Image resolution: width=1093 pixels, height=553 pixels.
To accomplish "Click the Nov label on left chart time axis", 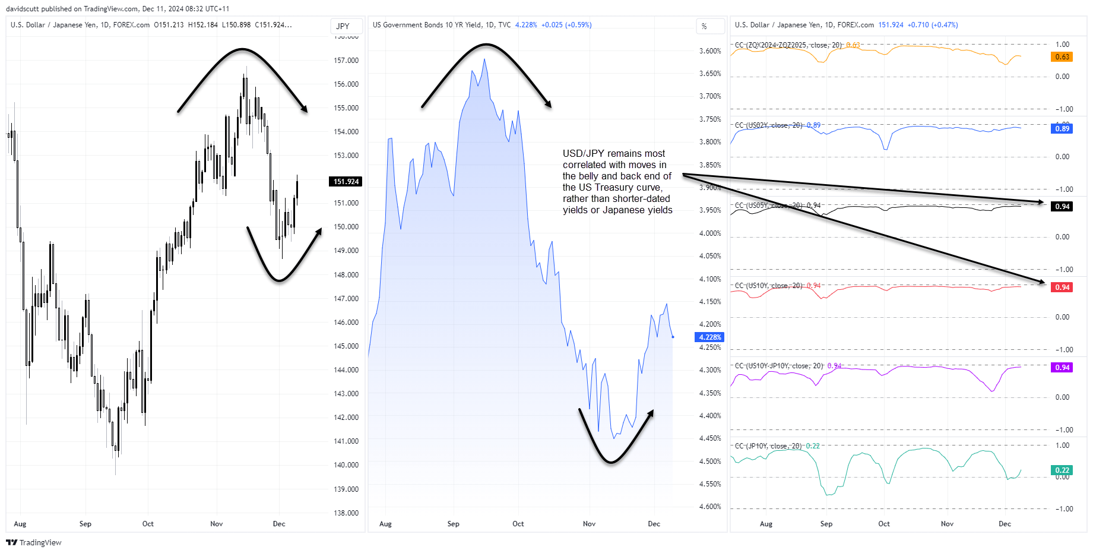I will point(217,524).
